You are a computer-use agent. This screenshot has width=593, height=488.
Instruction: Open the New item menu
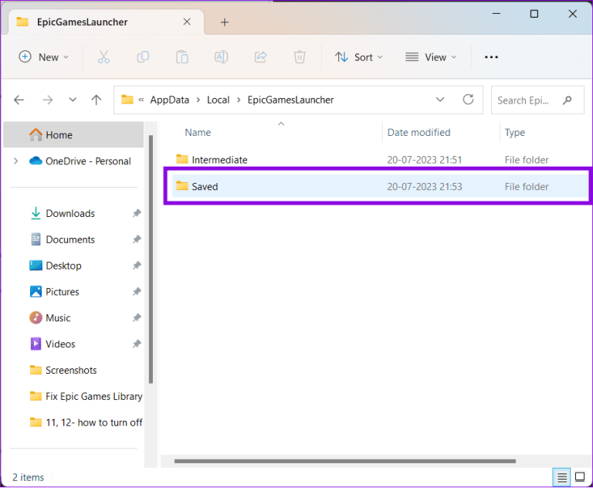[x=43, y=57]
